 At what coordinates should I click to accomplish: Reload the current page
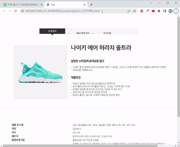click(15, 11)
